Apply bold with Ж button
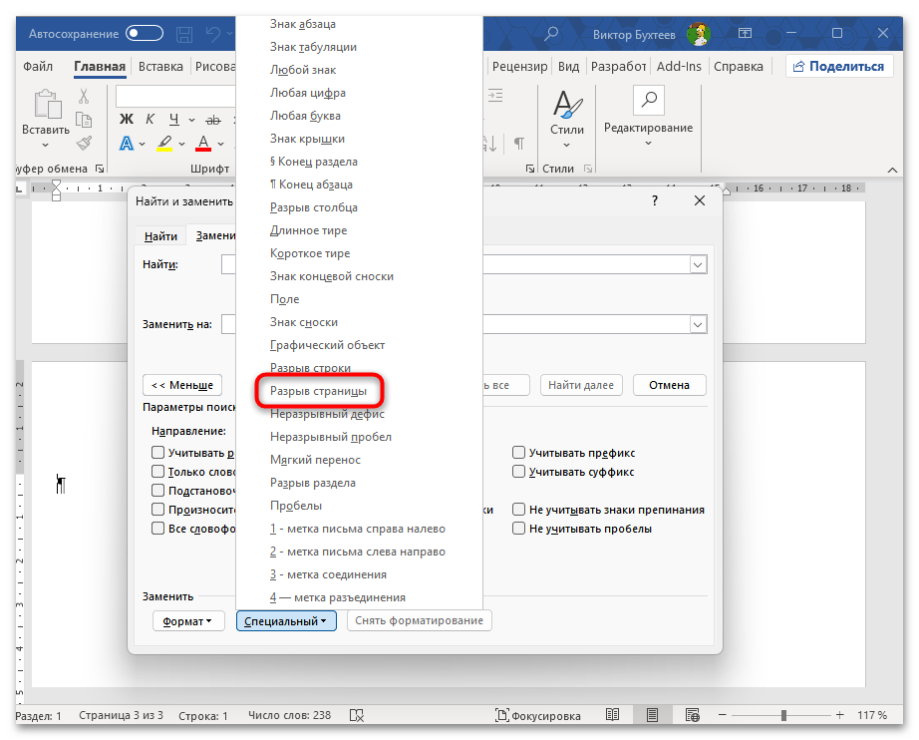The image size is (919, 740). point(126,120)
